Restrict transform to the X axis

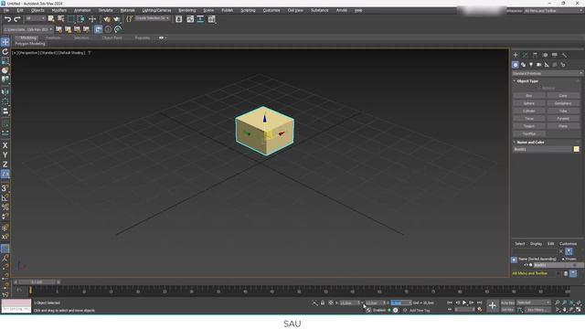point(5,145)
